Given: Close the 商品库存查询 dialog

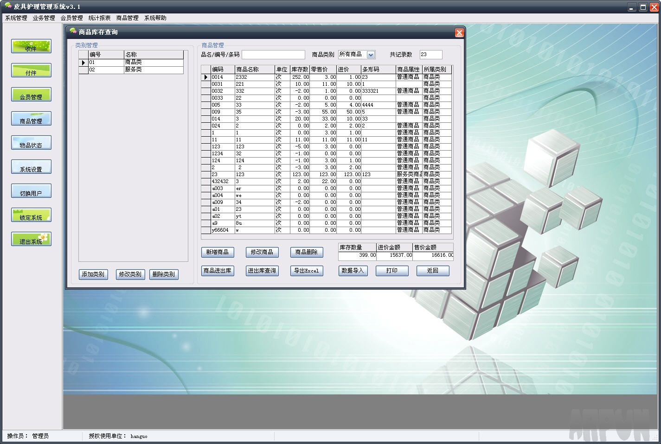Looking at the screenshot, I should coord(459,32).
